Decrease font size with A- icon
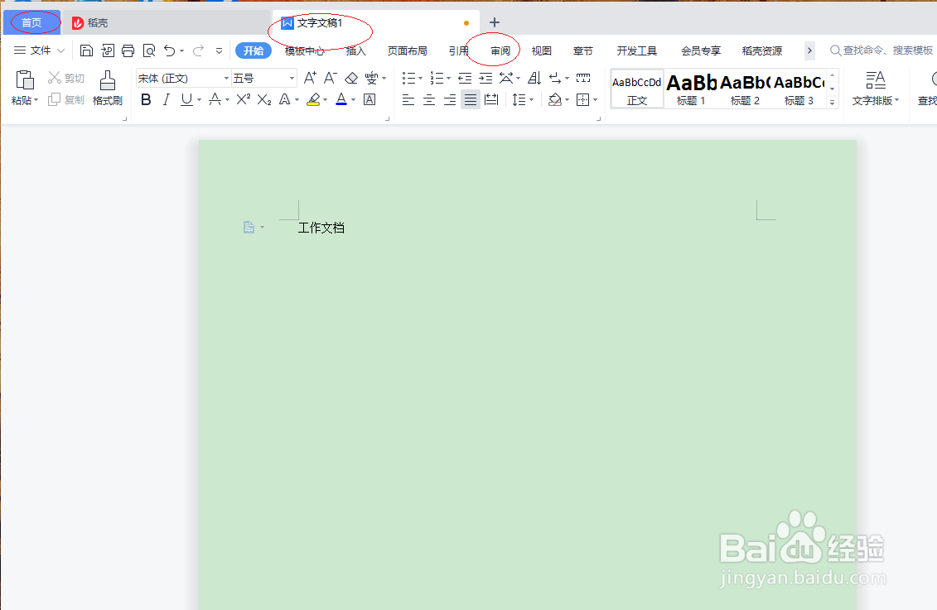The image size is (937, 610). (x=331, y=78)
